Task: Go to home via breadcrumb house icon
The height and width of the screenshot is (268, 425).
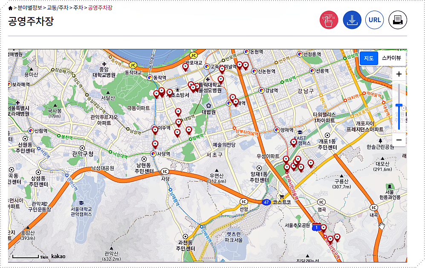Action: [10, 8]
